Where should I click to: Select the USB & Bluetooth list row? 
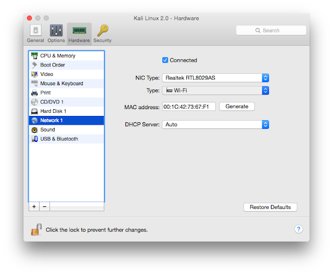click(x=67, y=139)
